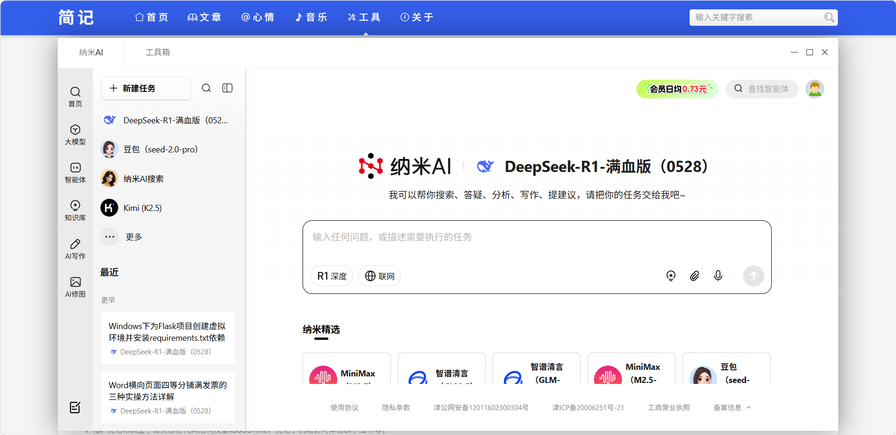Image resolution: width=896 pixels, height=435 pixels.
Task: Select the Kimi (K2.5) model icon
Action: click(109, 208)
